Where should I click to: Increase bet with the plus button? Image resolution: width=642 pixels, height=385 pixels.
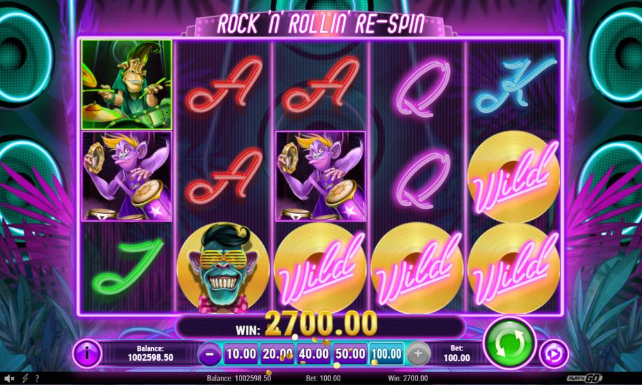tap(418, 354)
